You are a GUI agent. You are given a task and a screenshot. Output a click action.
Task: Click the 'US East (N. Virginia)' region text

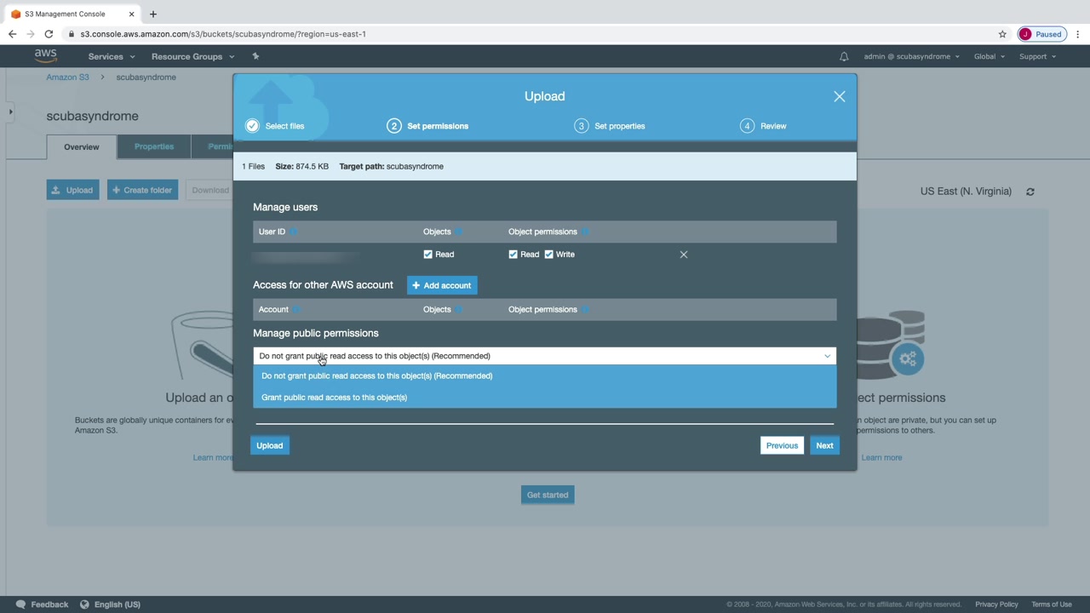point(966,192)
